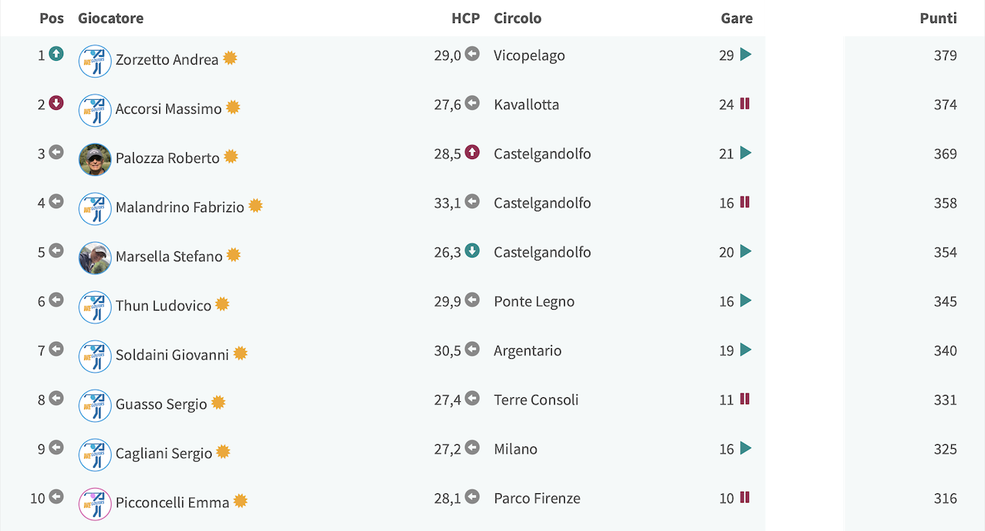Click the pause icon in Guasso Sergio's Gare column
The width and height of the screenshot is (985, 531).
745,399
